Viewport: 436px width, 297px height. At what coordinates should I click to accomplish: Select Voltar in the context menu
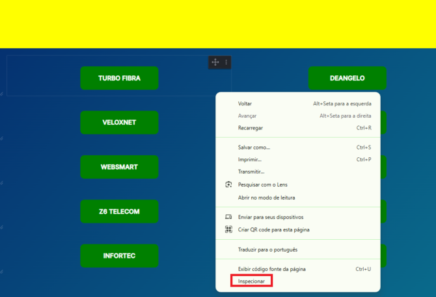point(298,103)
